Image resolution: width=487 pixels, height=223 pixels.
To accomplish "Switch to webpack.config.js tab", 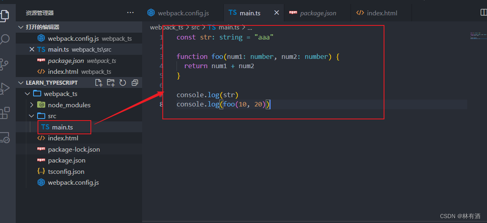I will pyautogui.click(x=183, y=13).
